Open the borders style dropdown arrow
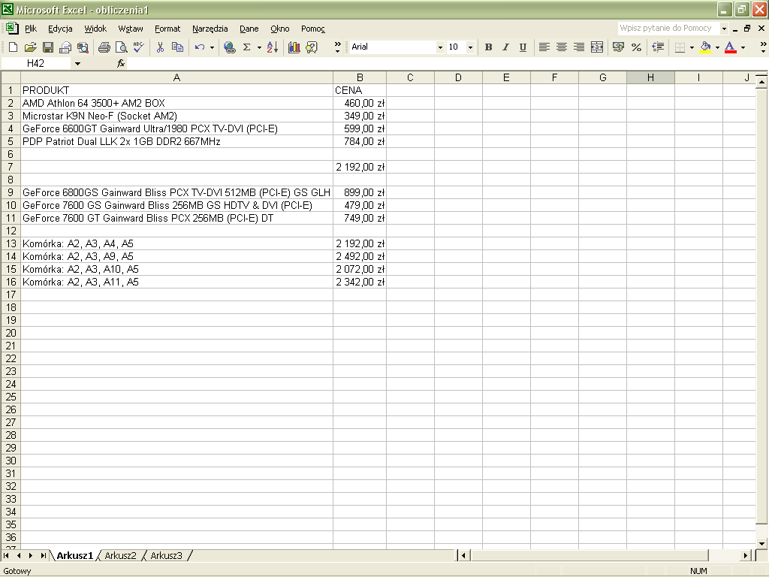This screenshot has height=577, width=769. point(692,47)
